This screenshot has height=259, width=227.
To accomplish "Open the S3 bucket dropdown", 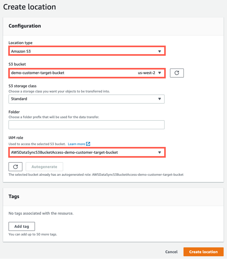I will [87, 73].
